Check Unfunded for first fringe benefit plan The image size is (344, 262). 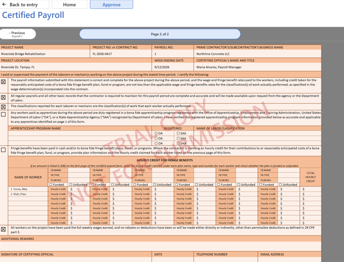[x=71, y=185]
